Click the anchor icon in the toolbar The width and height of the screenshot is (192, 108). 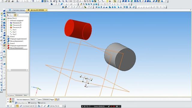pos(121,7)
